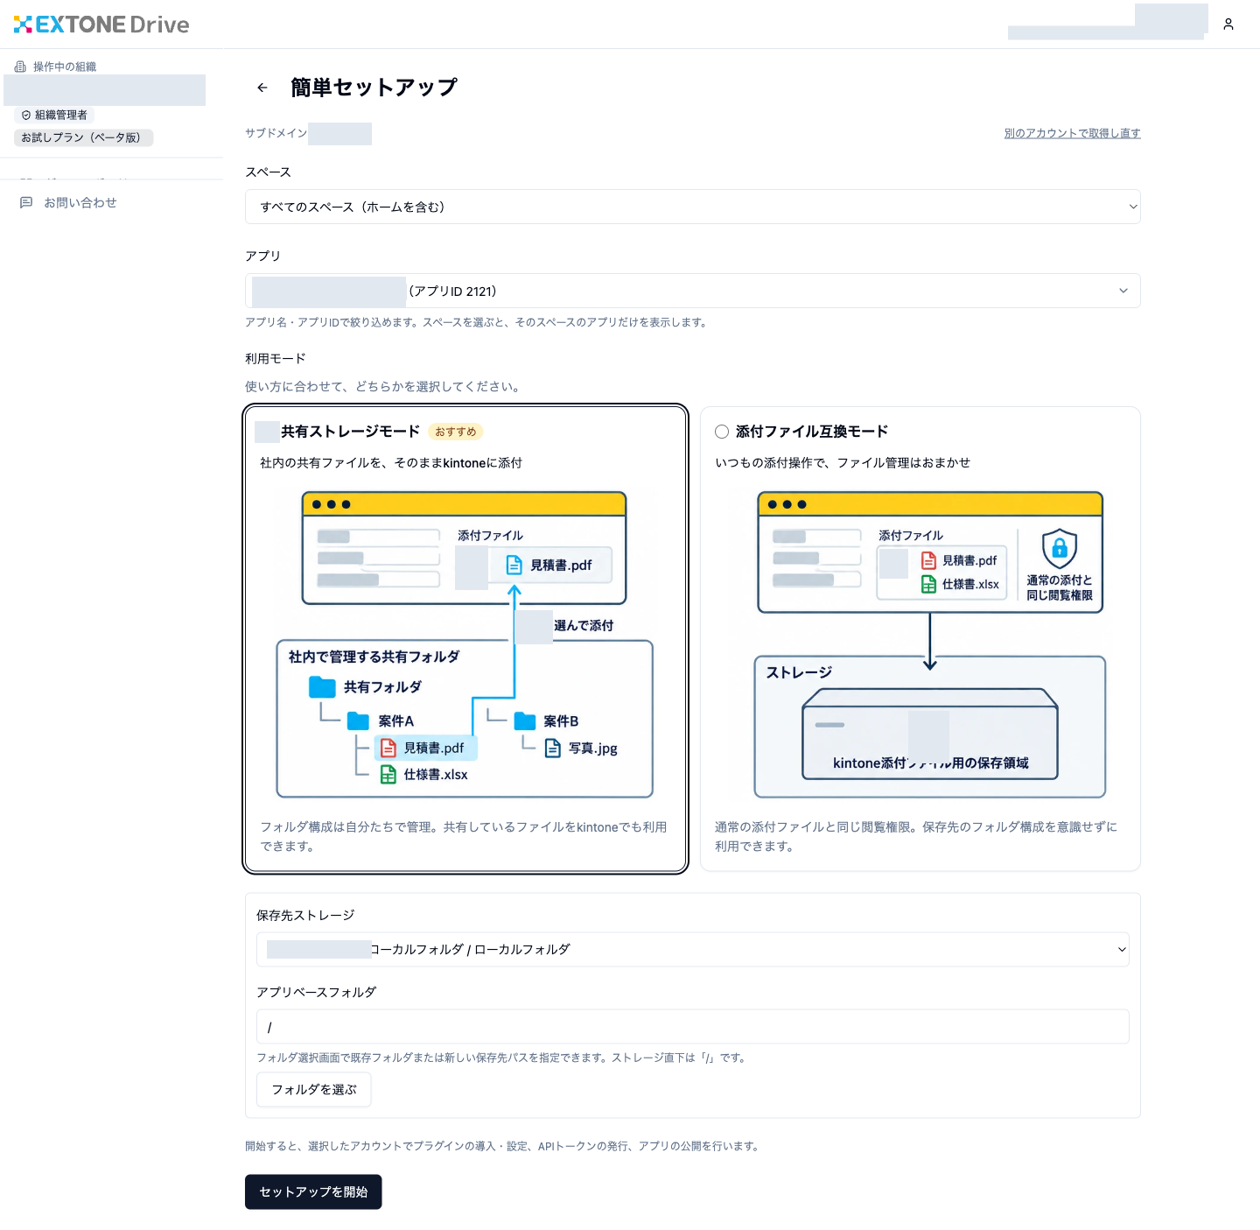The height and width of the screenshot is (1230, 1260).
Task: Click the back arrow beside 簡単セットアップ
Action: (x=262, y=88)
